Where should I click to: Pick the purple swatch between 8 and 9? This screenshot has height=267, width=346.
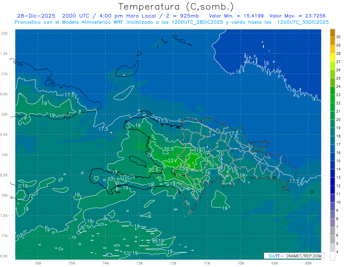pos(332,215)
